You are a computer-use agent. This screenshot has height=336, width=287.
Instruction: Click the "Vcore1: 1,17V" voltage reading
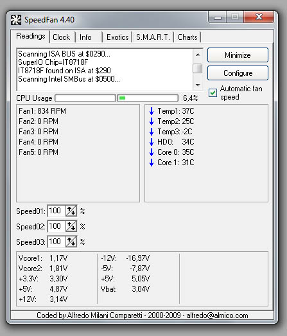tap(43, 258)
